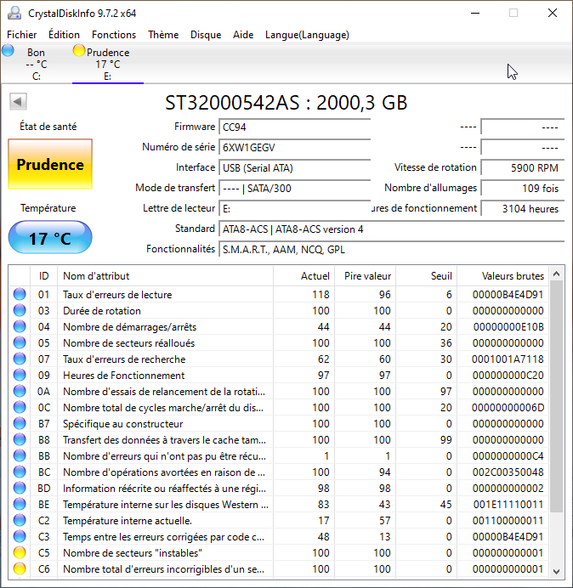The width and height of the screenshot is (573, 588).
Task: Click the Seuil column header
Action: click(426, 276)
